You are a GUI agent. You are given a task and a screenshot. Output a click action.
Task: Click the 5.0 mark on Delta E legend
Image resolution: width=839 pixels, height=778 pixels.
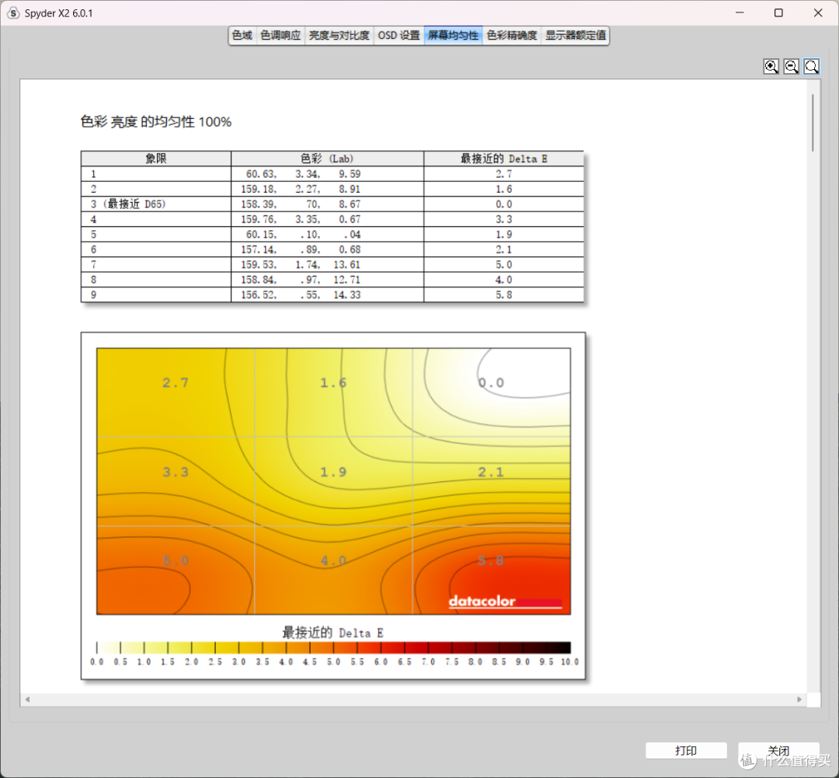[333, 662]
